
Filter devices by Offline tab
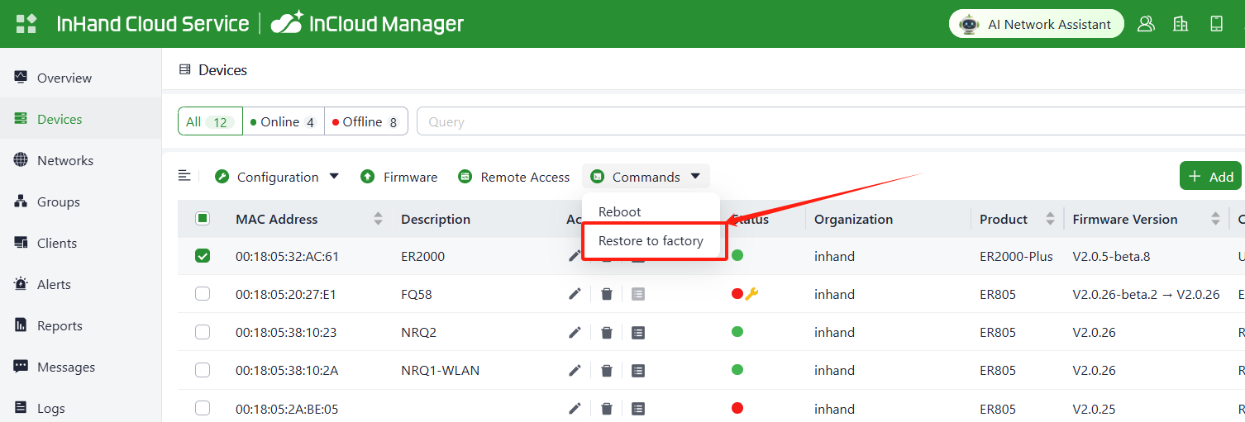(364, 121)
